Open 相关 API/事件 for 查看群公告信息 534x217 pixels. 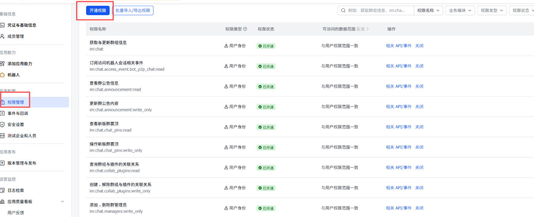click(x=399, y=86)
